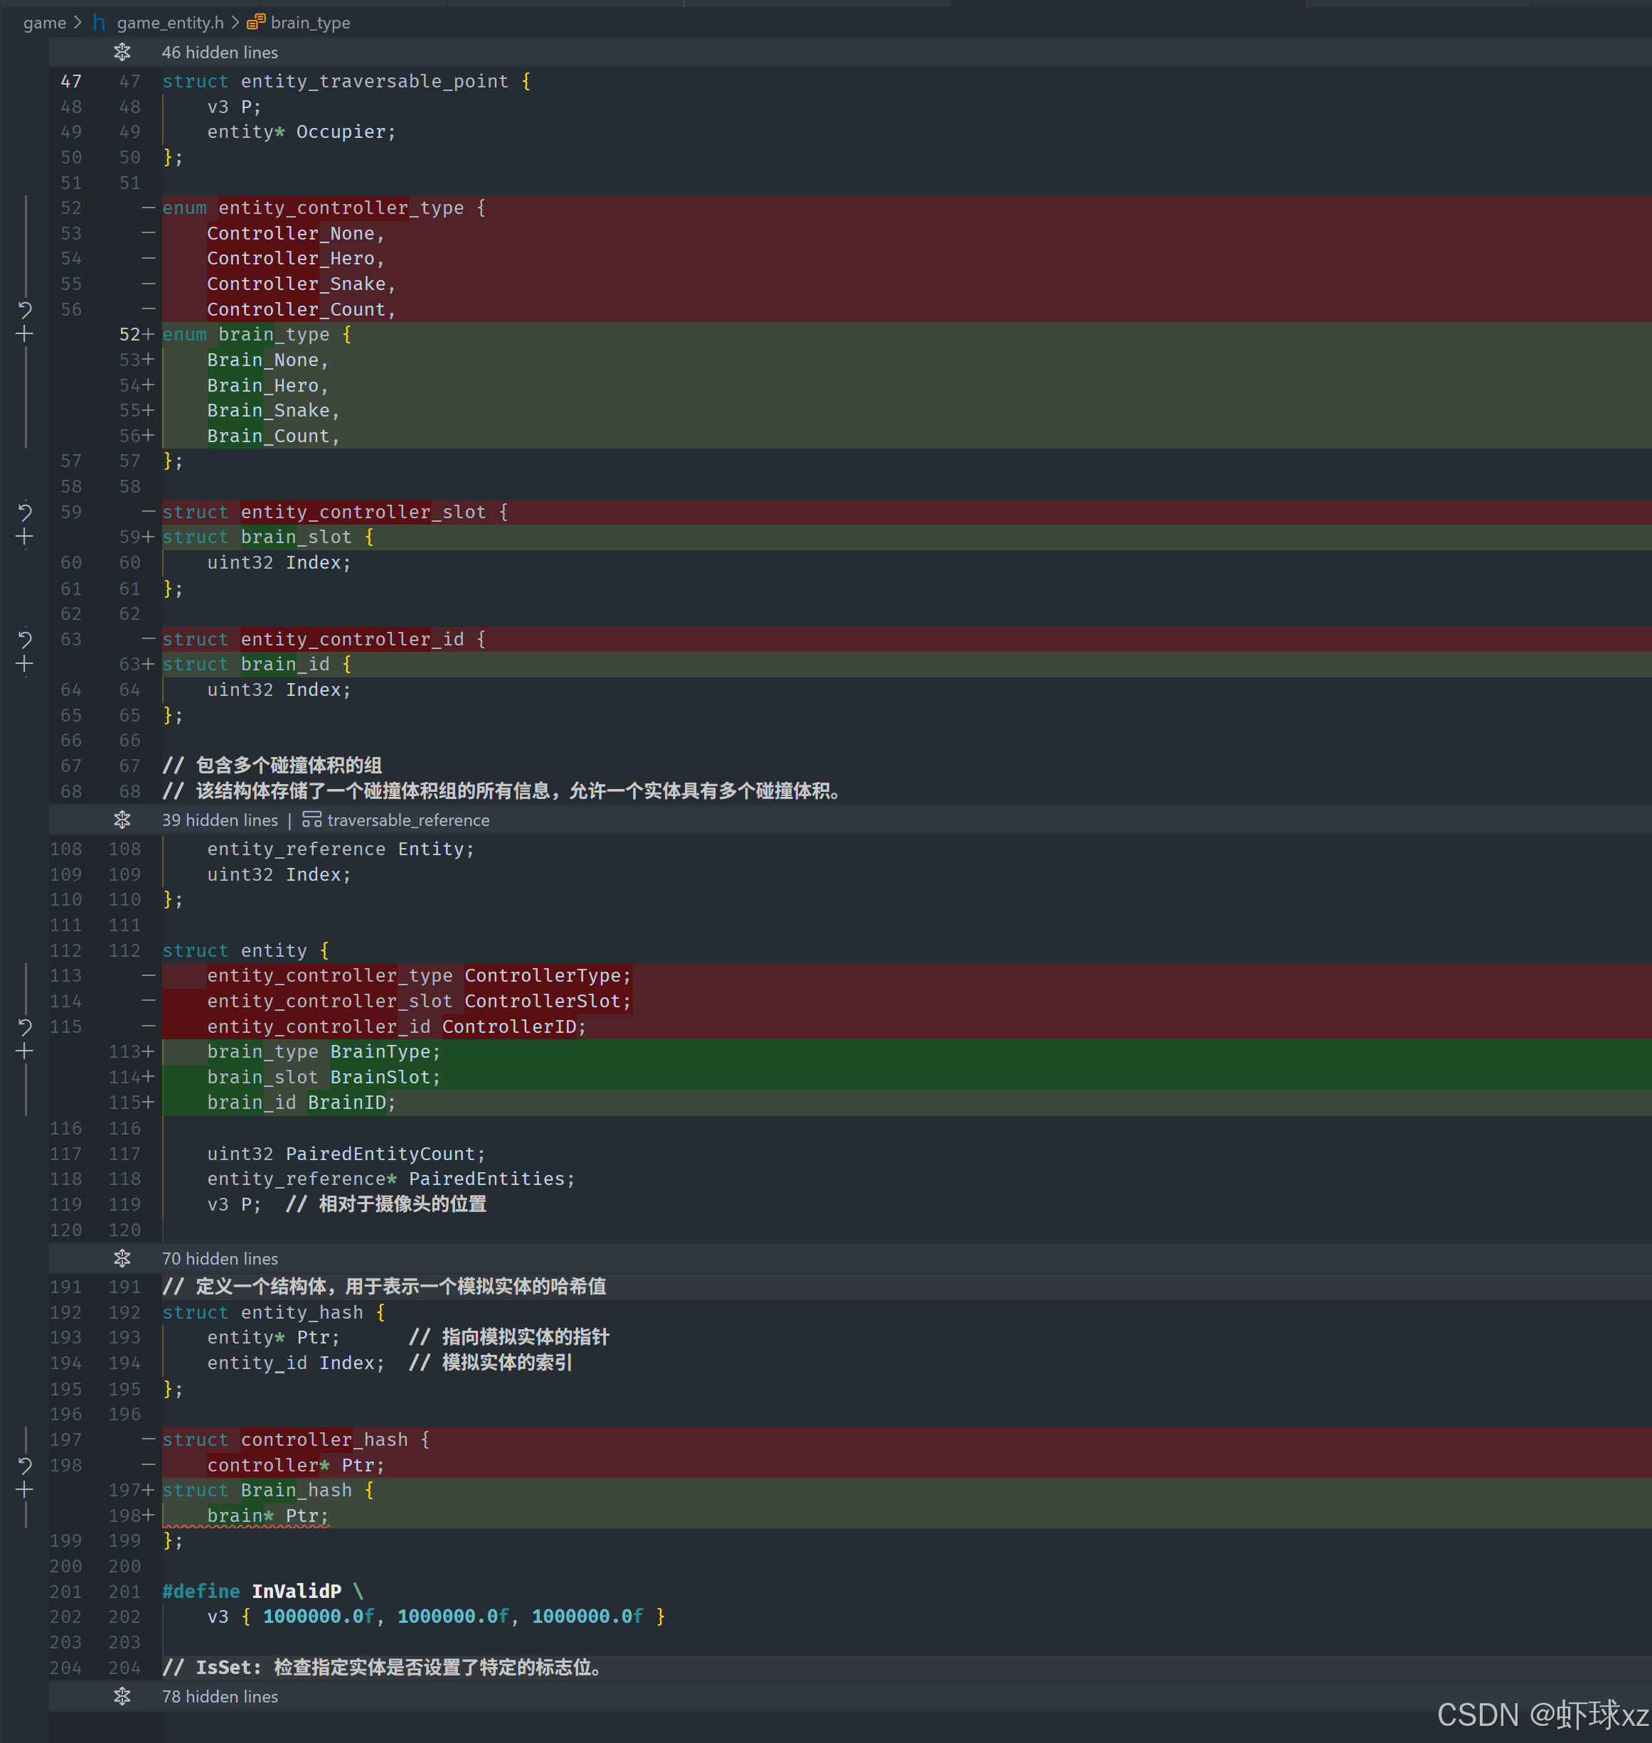Open the game folder breadcrumb
The width and height of the screenshot is (1652, 1743).
(x=44, y=23)
